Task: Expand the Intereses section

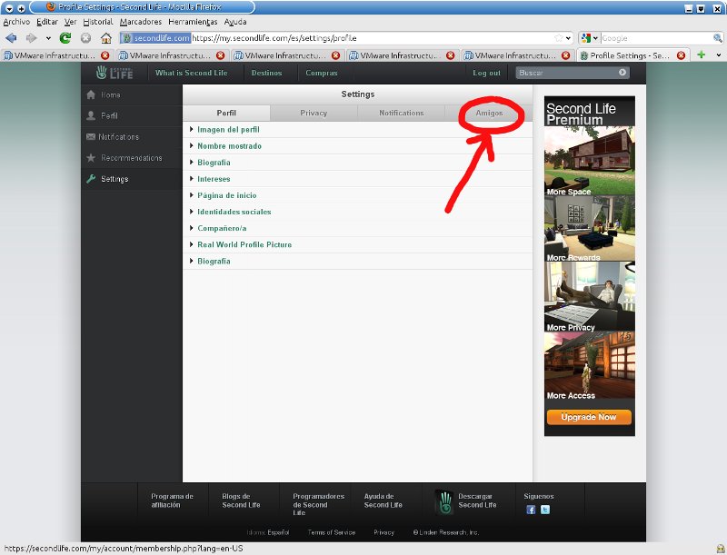Action: [357, 179]
